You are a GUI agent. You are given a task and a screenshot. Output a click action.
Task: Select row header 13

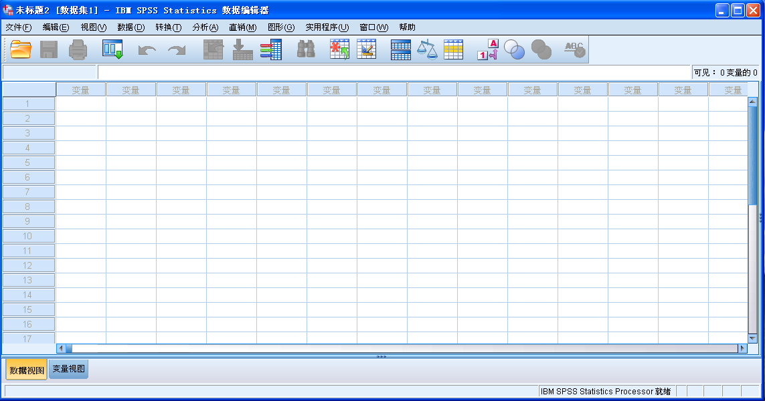click(29, 280)
